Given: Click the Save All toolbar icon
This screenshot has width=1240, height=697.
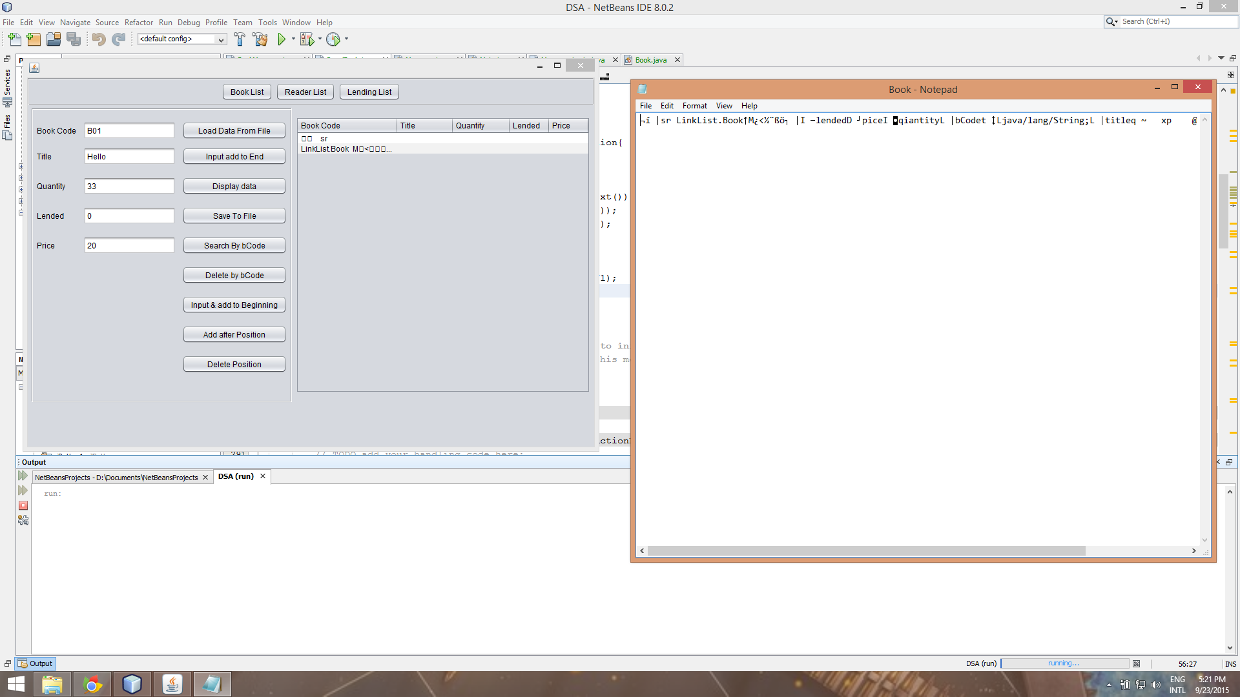Looking at the screenshot, I should point(74,39).
